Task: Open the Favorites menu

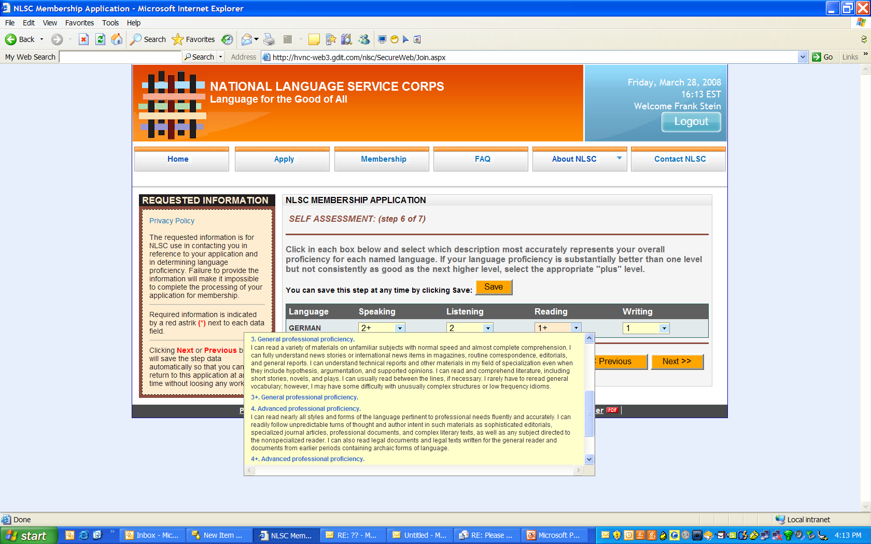Action: [x=79, y=23]
